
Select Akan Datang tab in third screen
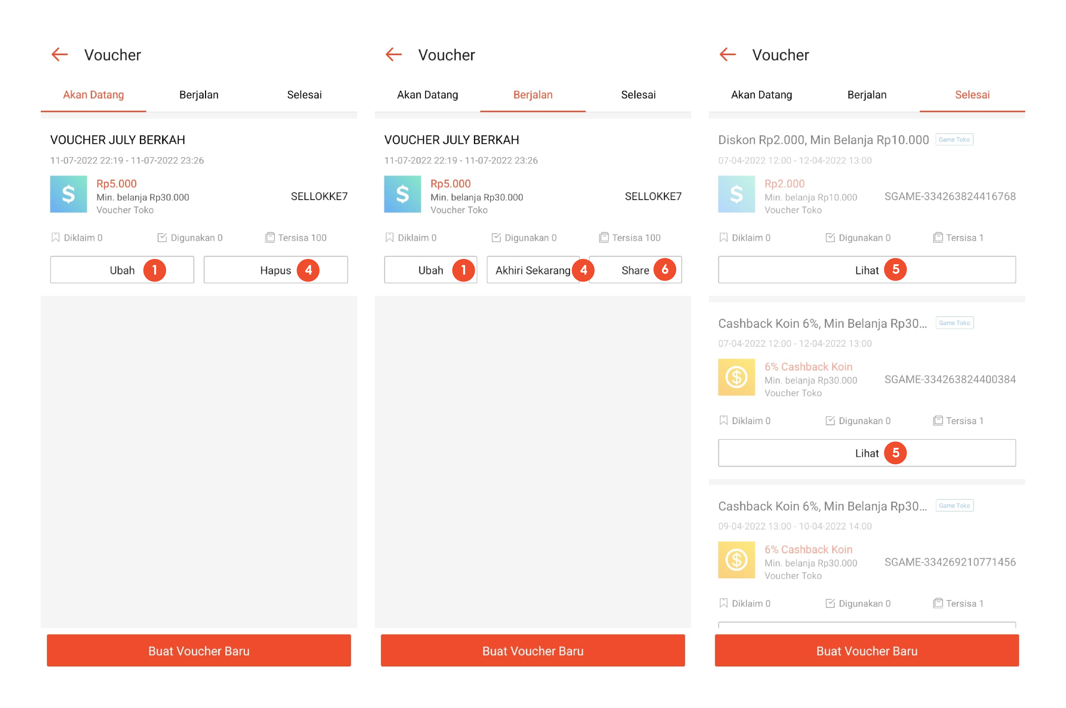(761, 95)
